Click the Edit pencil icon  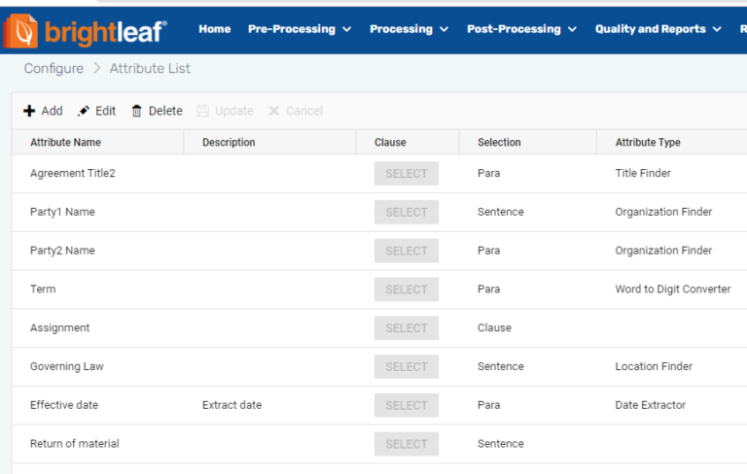pos(84,111)
